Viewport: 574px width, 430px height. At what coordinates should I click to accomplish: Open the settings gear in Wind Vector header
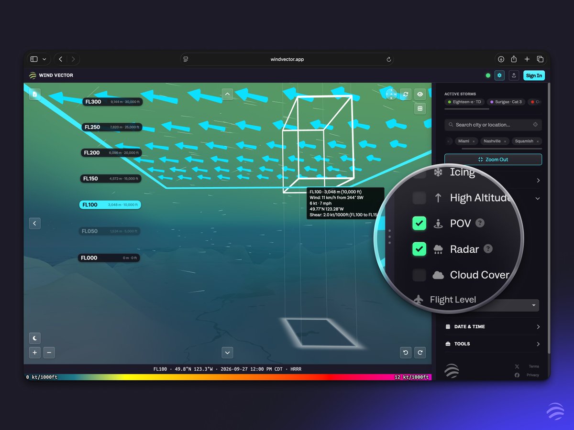pos(499,75)
